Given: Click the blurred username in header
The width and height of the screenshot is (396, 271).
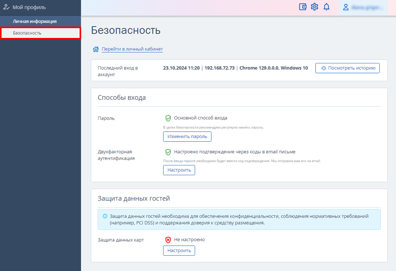Looking at the screenshot, I should click(367, 7).
